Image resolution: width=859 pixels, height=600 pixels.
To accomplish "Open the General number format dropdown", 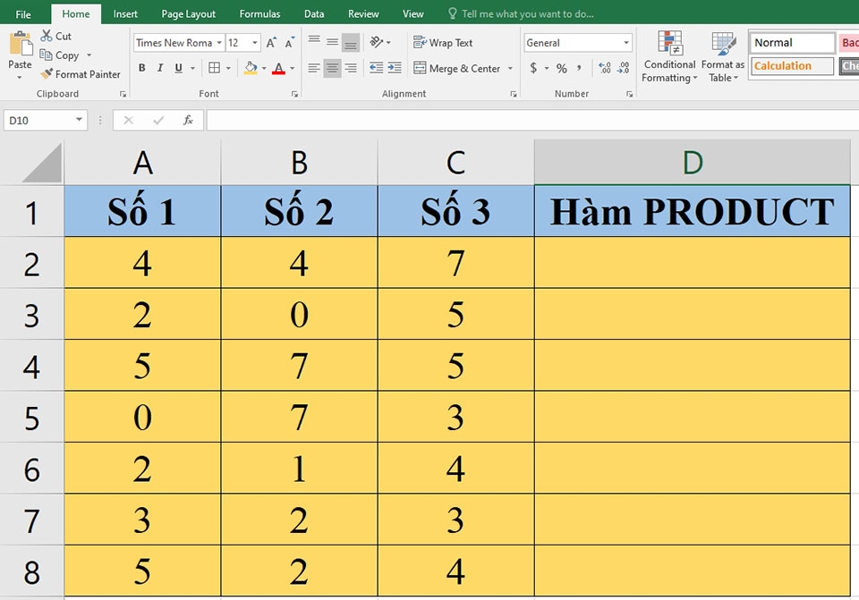I will (625, 43).
